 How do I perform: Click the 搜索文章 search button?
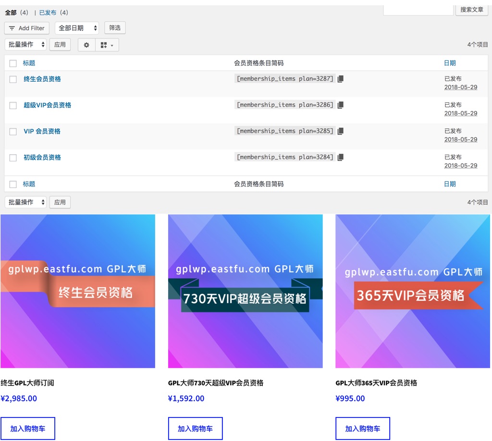[471, 10]
